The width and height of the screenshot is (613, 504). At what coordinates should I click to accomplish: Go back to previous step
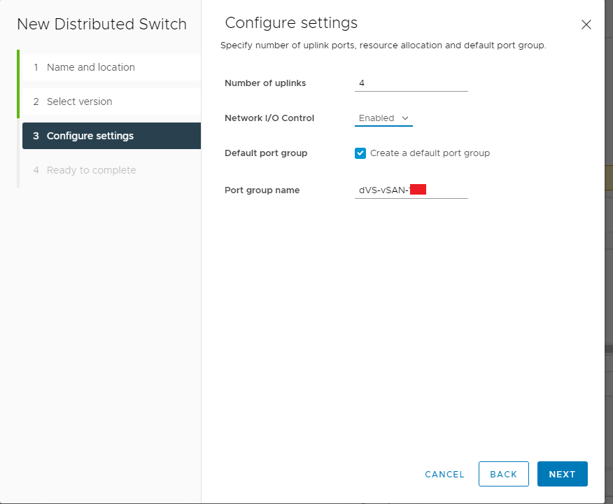pos(504,474)
